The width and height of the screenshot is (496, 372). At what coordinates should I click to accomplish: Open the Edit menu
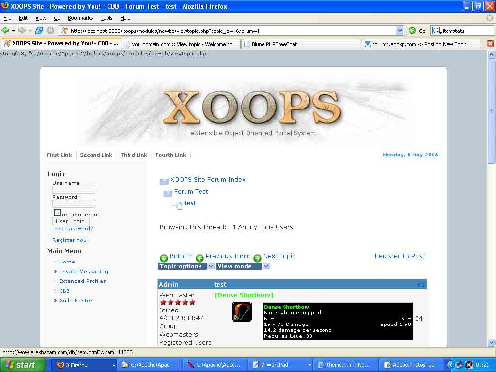(23, 18)
